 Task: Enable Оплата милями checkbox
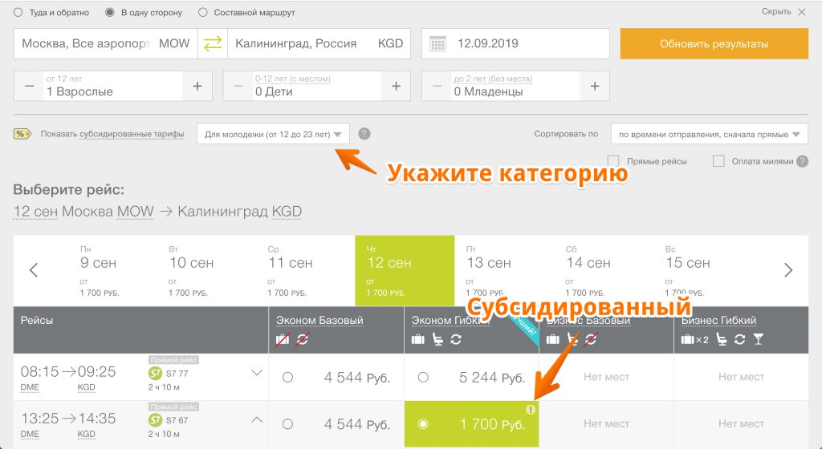pyautogui.click(x=718, y=161)
